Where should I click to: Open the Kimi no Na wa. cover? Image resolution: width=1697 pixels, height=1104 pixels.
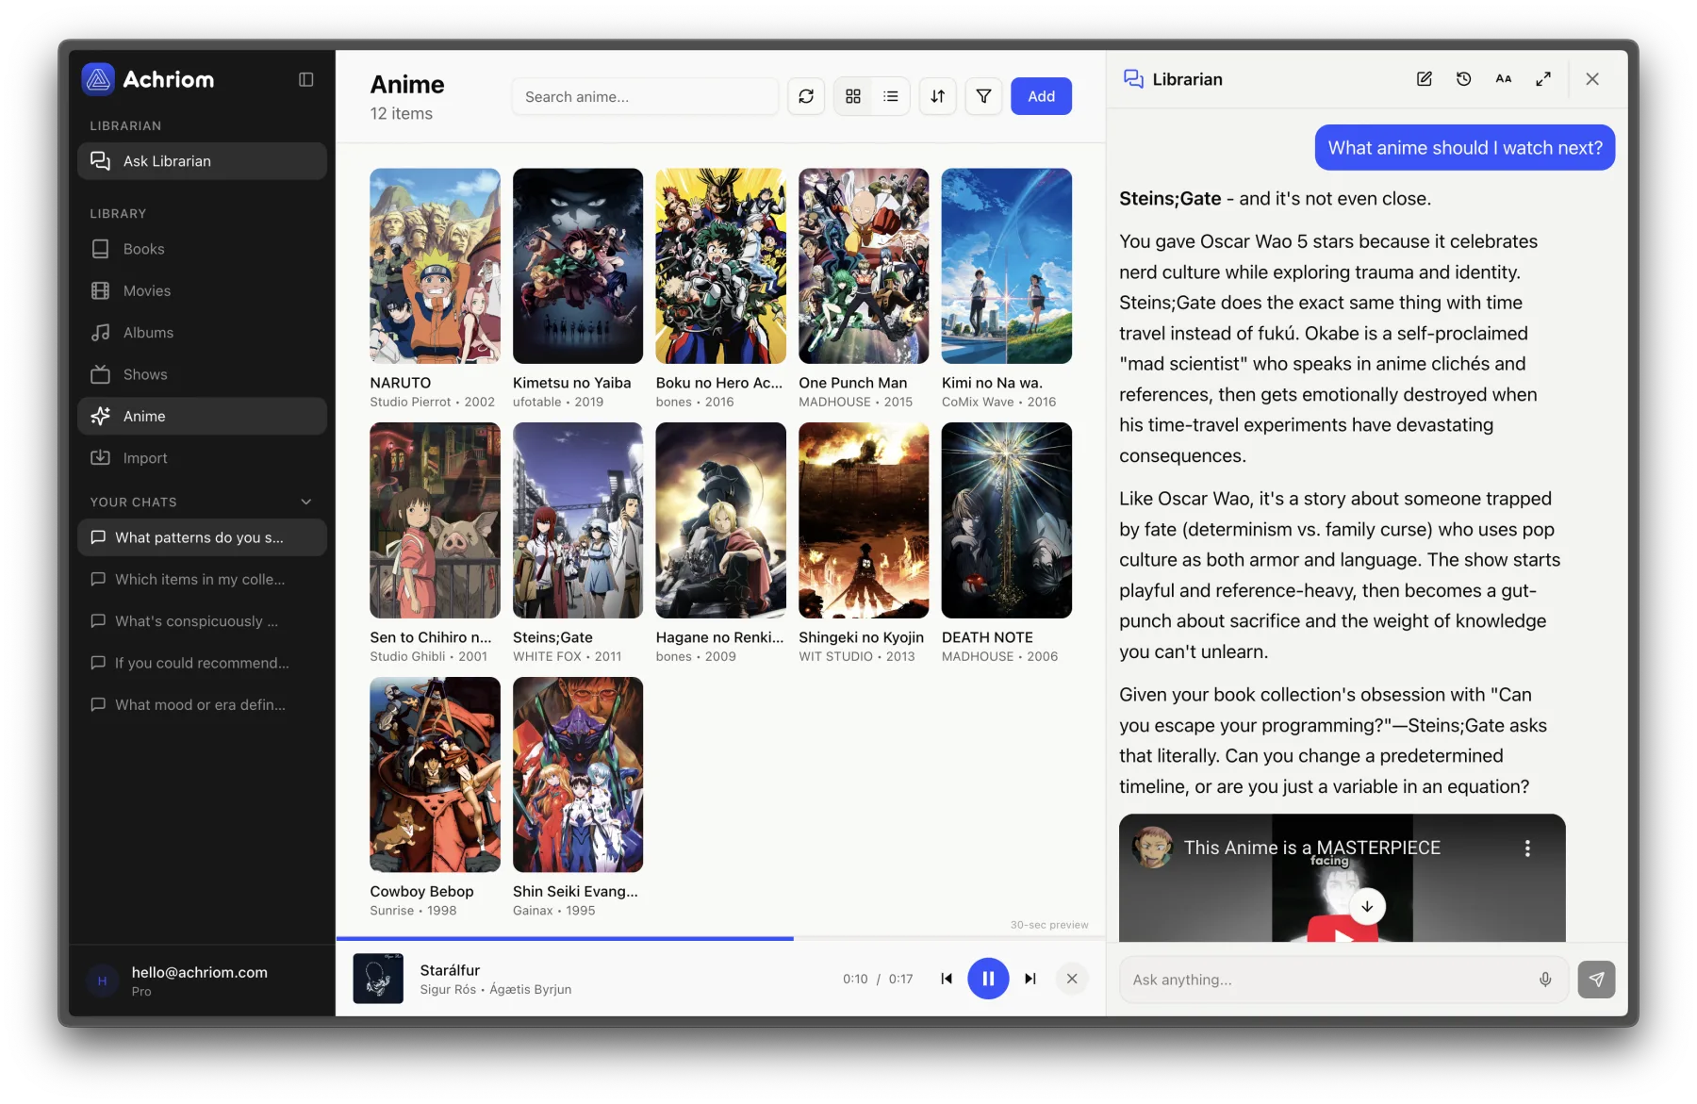pos(1007,266)
